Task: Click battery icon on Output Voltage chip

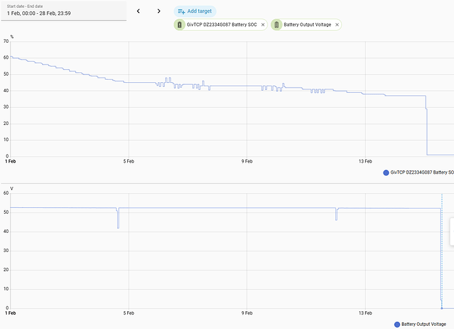Action: click(277, 24)
